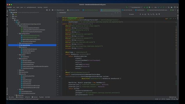Go to previous search occurrence arrow
Image resolution: width=185 pixels, height=104 pixels.
coord(140,14)
